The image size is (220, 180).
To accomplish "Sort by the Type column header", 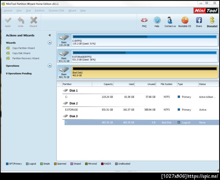I will click(188, 84).
